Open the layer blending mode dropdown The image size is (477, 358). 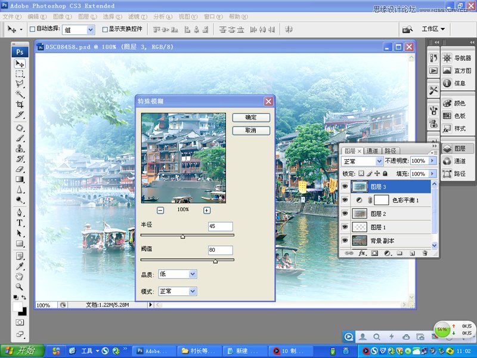tap(362, 161)
